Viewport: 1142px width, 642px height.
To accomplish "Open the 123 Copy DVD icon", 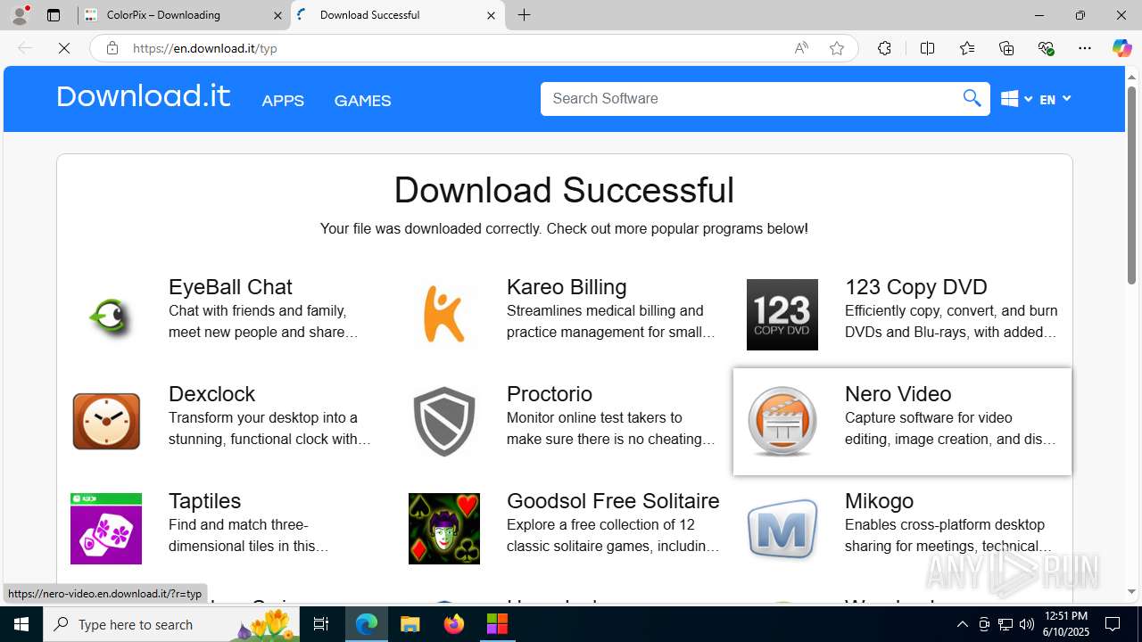I will [782, 315].
